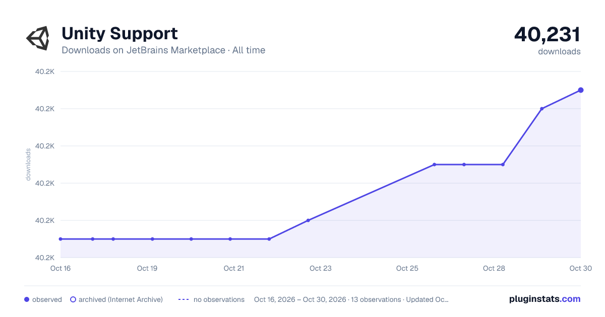The height and width of the screenshot is (317, 605).
Task: Click the 'Oct 23' axis label
Action: tap(321, 268)
